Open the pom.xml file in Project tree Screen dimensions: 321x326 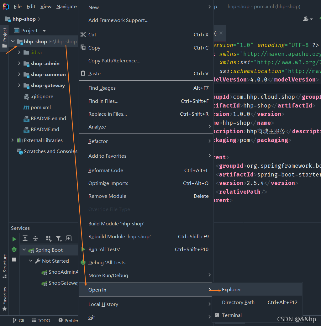tap(40, 107)
